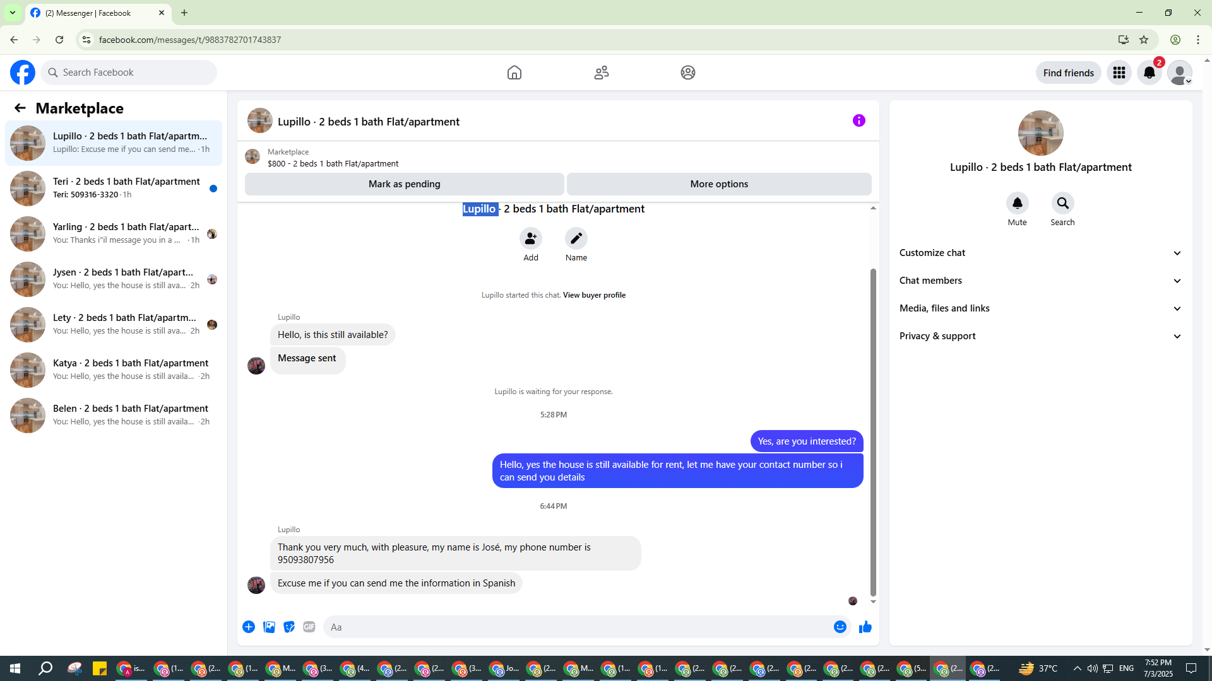1212x681 pixels.
Task: Click the Add people icon
Action: 530,238
